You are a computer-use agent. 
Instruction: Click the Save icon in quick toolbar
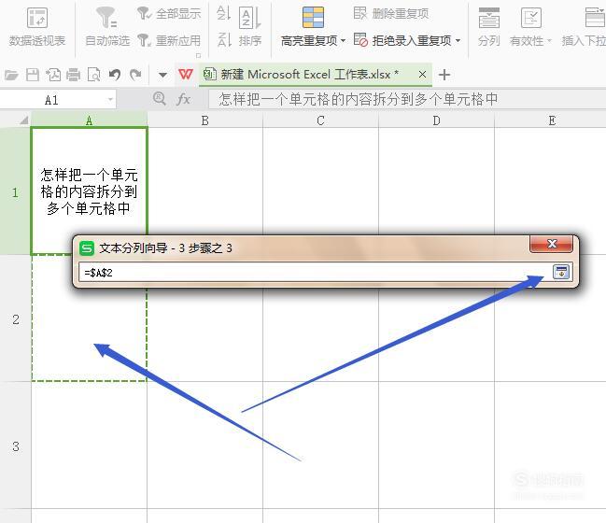[33, 74]
